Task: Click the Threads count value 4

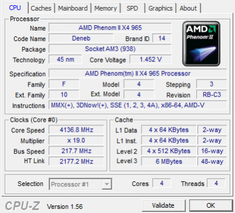Action: coord(216,183)
